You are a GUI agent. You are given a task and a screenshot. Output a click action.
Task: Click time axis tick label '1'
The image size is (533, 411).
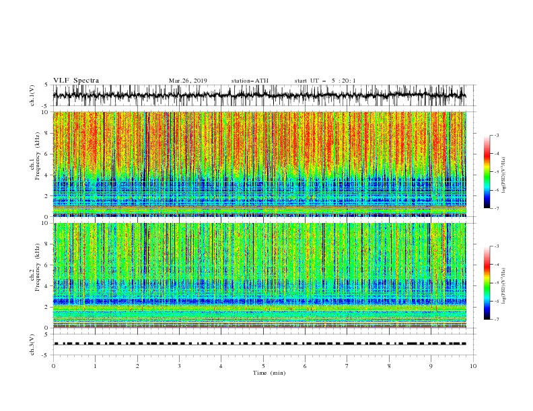95,366
